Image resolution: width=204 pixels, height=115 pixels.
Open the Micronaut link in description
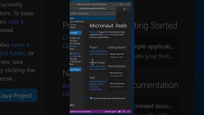pos(94,32)
